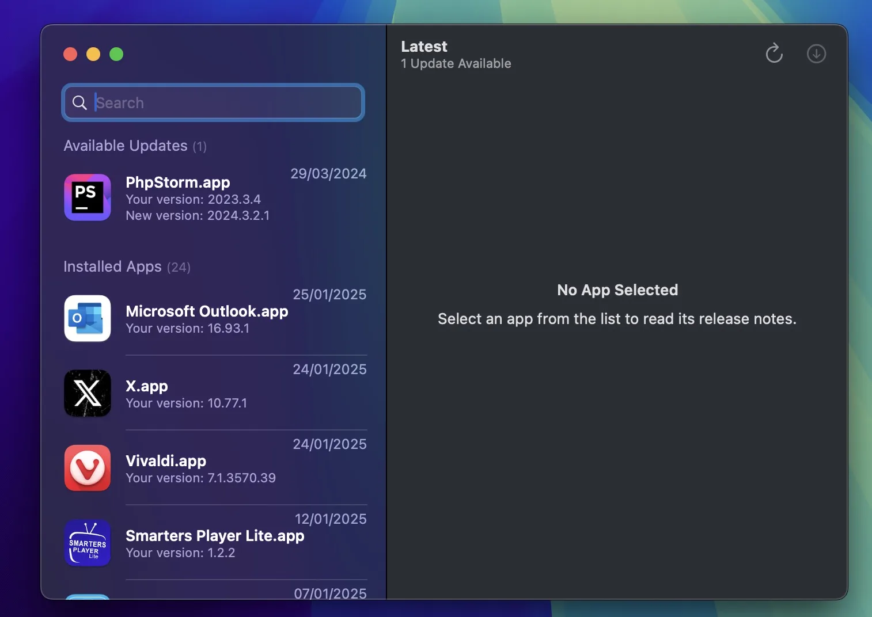Open PhpStorm.app release notes by its name
This screenshot has width=872, height=617.
coord(178,182)
